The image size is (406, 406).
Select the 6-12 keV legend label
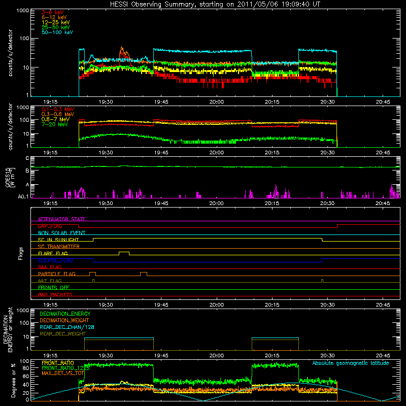tap(54, 17)
